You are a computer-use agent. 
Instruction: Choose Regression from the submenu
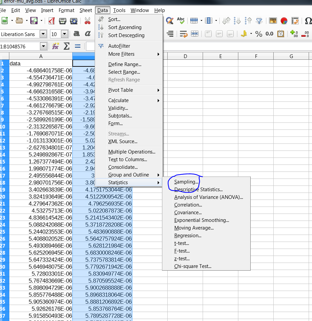[188, 236]
